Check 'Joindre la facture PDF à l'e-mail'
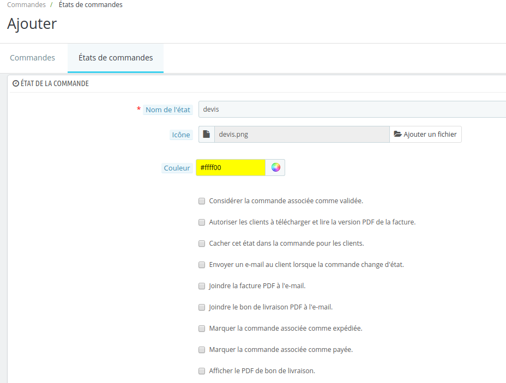This screenshot has height=383, width=506. click(x=202, y=286)
